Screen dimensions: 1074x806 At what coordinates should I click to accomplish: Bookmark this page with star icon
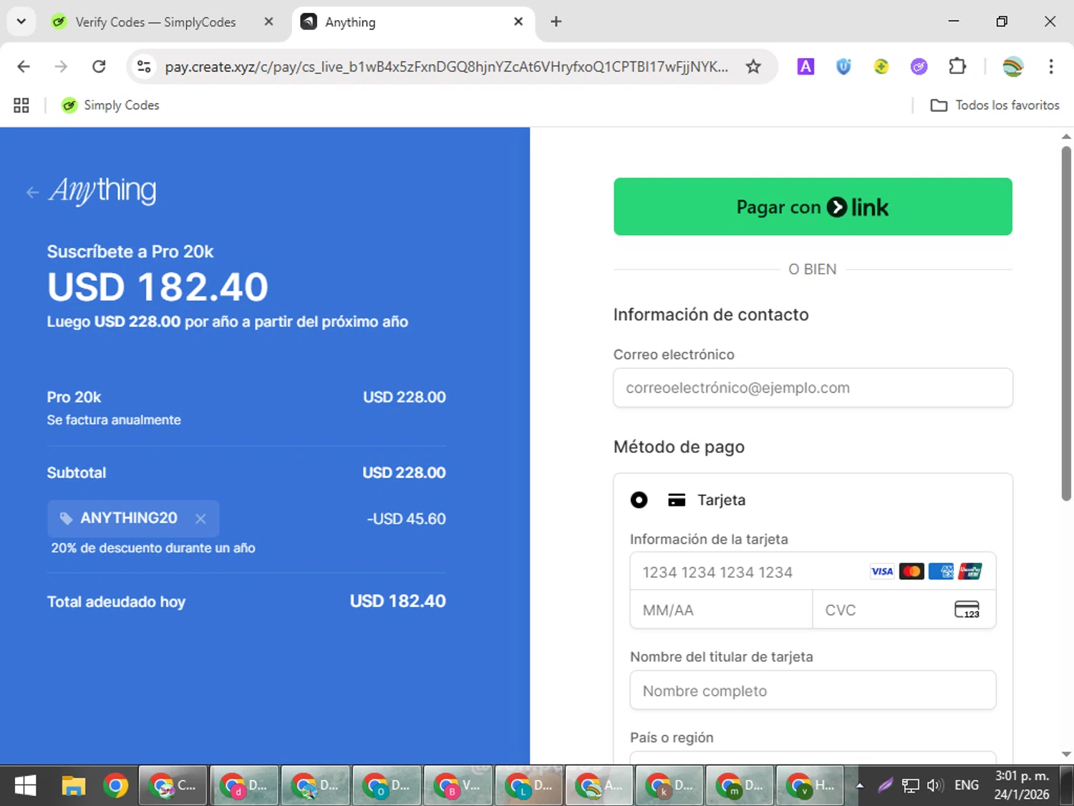coord(753,67)
